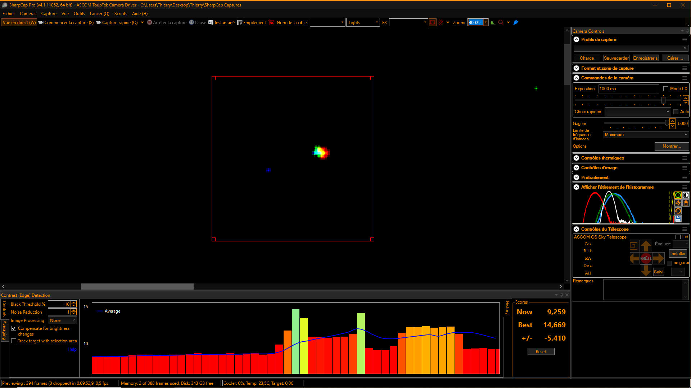Take a snapshot with Instantané
Screen dimensions: 691x388
point(221,22)
